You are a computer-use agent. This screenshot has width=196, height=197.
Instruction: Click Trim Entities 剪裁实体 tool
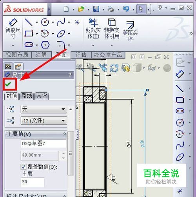(93, 29)
